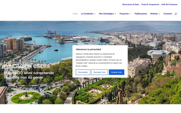
Task: Go to Inicio menu item
Action: tap(75, 14)
